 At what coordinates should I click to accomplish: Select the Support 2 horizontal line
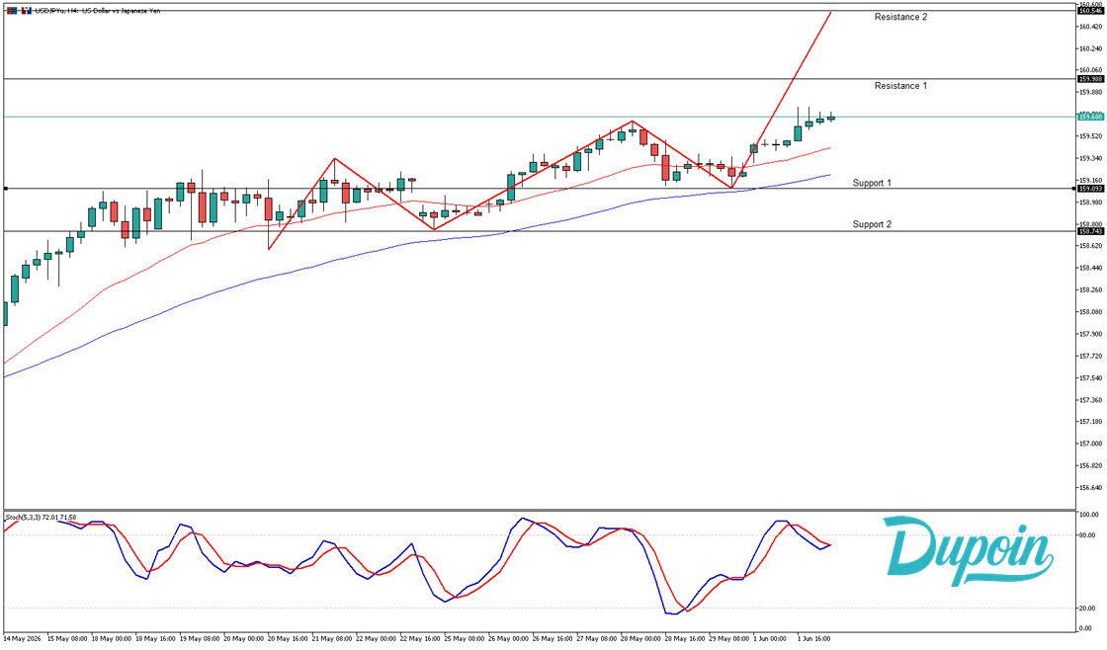[x=540, y=231]
